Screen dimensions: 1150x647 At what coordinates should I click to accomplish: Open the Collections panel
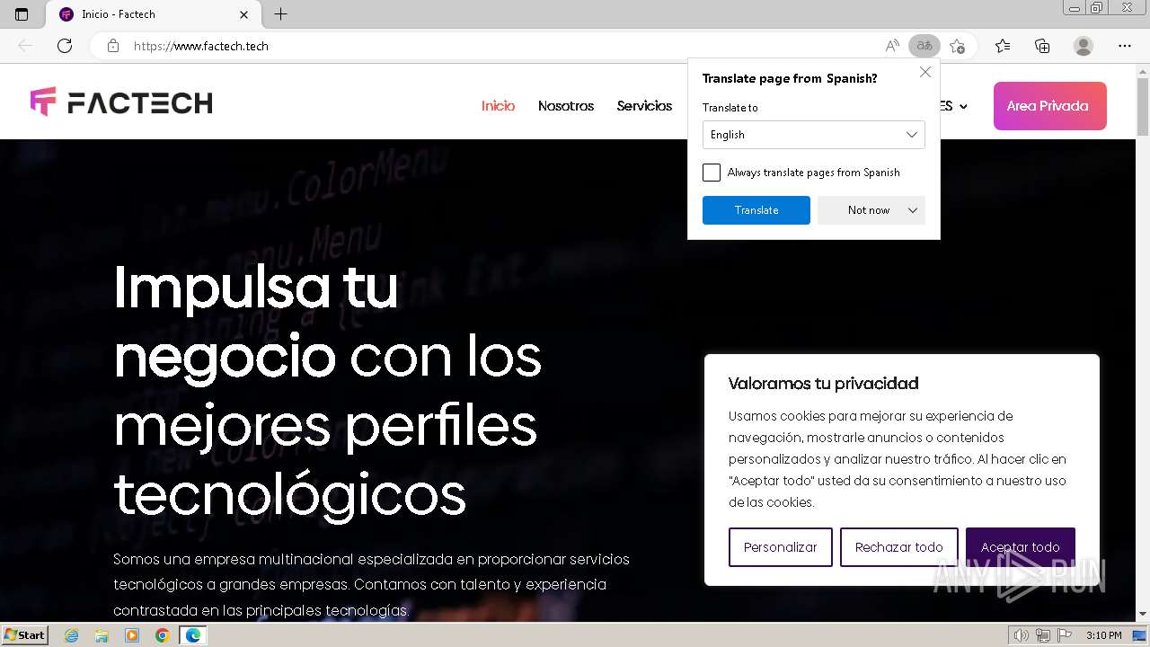click(x=1042, y=46)
